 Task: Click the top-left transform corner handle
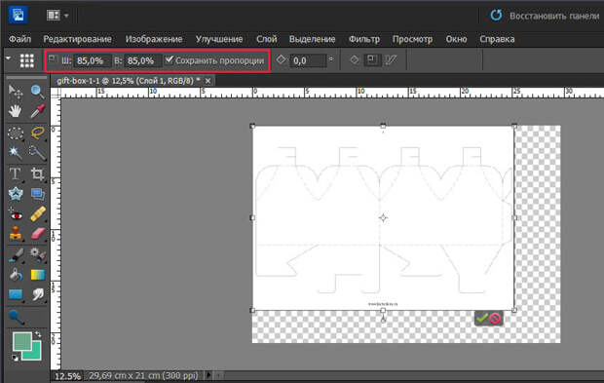(252, 126)
